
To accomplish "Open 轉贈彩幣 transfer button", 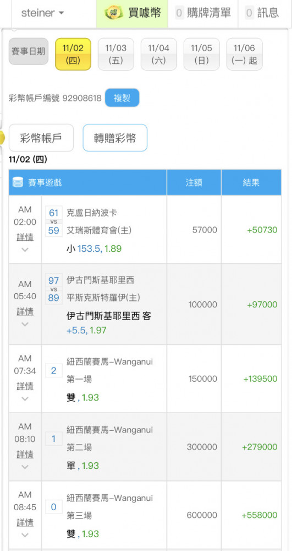I will (115, 138).
